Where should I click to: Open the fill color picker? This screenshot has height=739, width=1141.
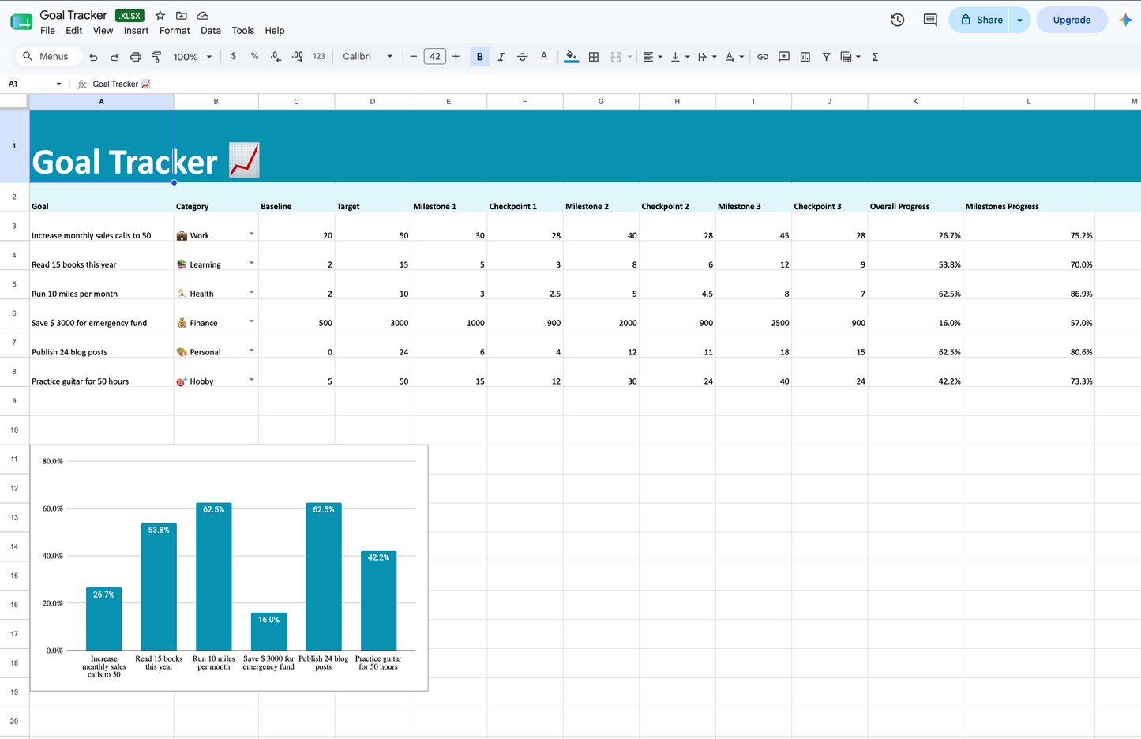[571, 57]
